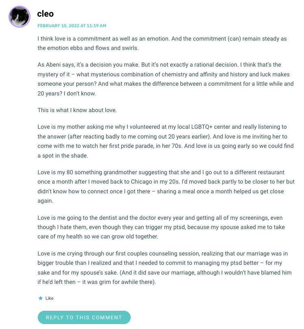Click the paragraph about the 80 something grandmother
Viewport: 304px width, 329px height.
pyautogui.click(x=162, y=186)
